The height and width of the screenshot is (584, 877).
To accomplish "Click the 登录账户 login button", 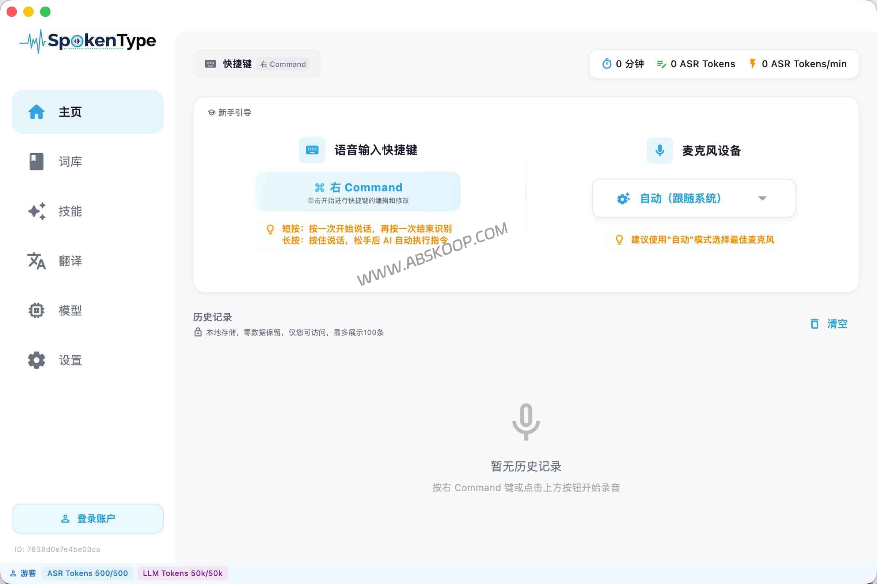I will [87, 518].
